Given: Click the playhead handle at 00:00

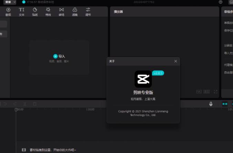Looking at the screenshot, I should tap(16, 110).
